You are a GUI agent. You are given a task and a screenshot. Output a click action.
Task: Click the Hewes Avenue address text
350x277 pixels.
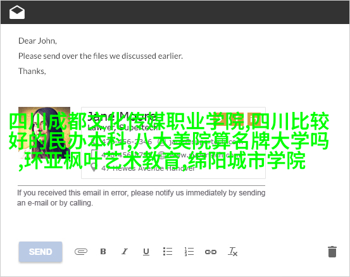click(x=148, y=168)
